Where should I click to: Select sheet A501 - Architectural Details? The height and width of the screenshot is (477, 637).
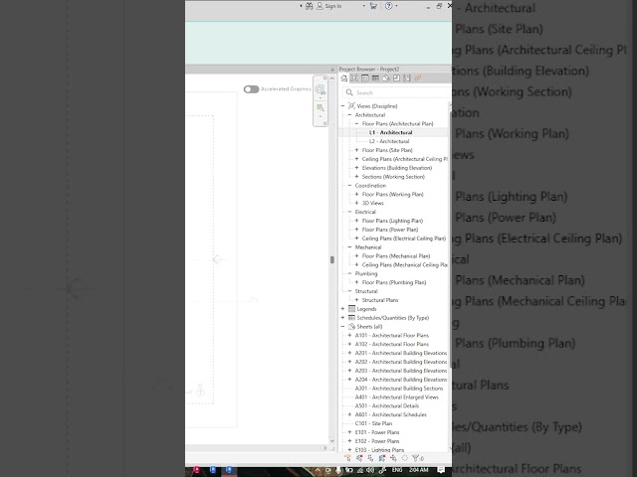(x=387, y=406)
